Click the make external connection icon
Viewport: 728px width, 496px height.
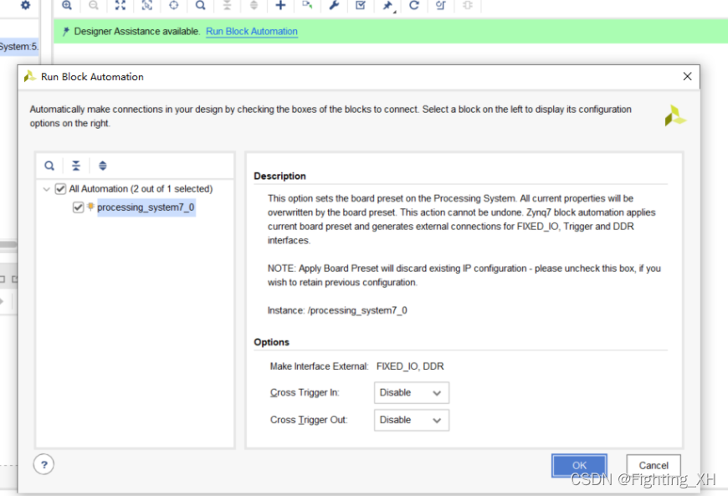(307, 5)
